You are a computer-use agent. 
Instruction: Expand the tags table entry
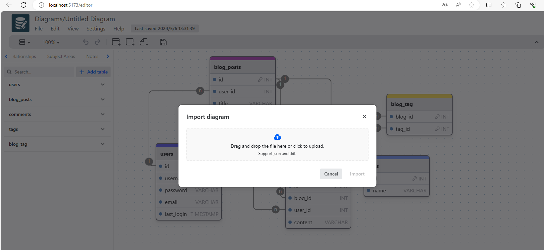pyautogui.click(x=57, y=129)
